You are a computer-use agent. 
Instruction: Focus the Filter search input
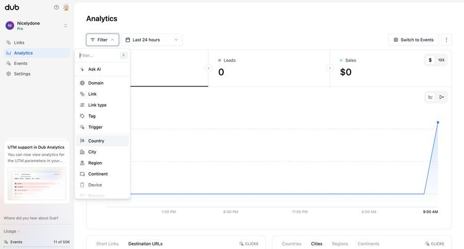coord(99,55)
